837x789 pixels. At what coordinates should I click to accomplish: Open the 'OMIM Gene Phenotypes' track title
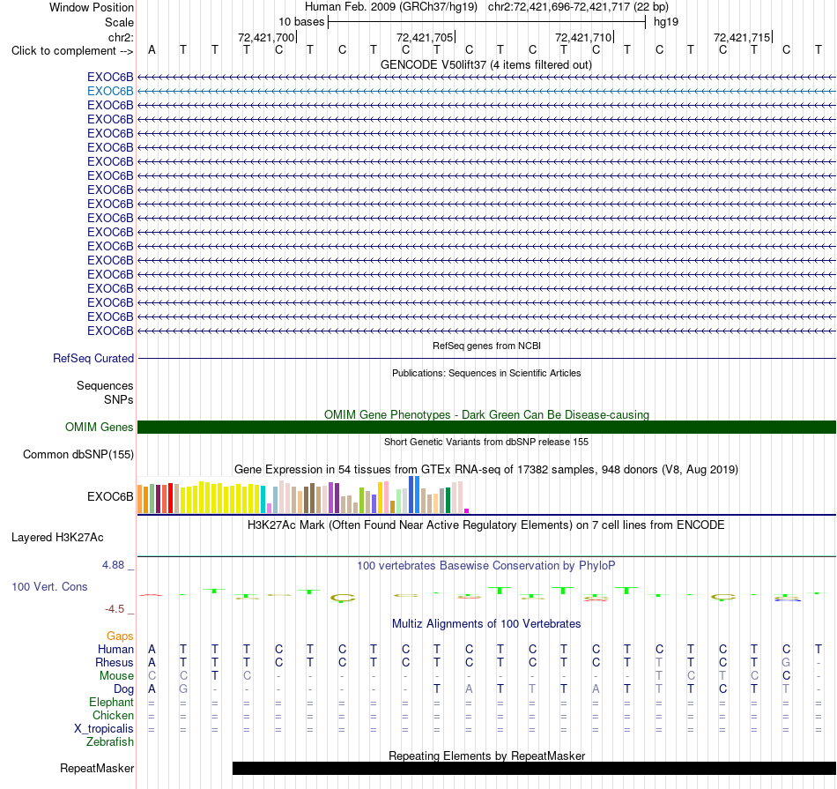coord(486,414)
